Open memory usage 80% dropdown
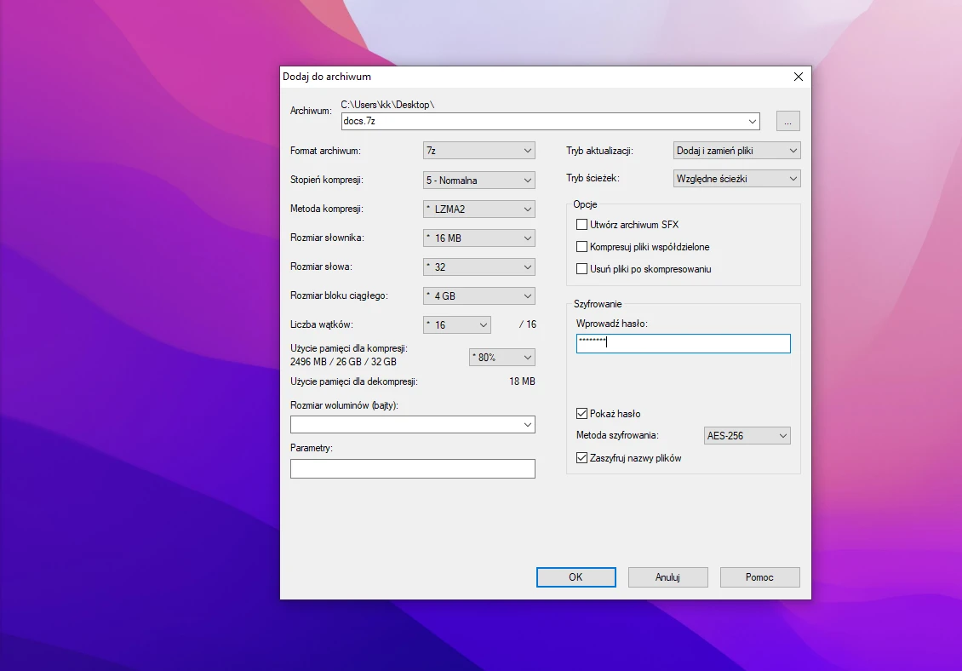This screenshot has height=671, width=962. (502, 358)
